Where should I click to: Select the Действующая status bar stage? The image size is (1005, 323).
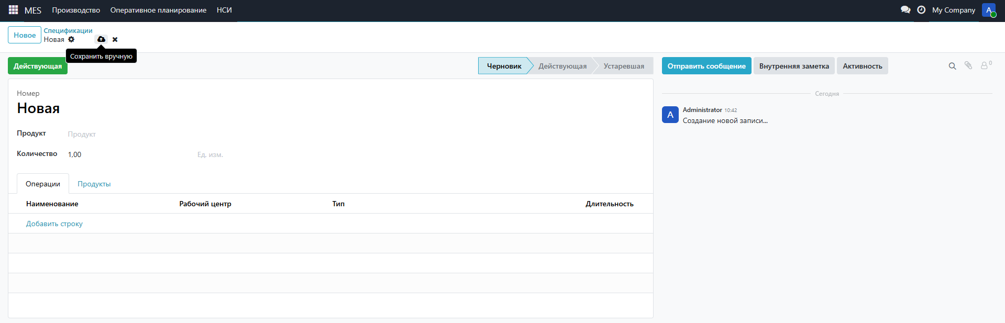coord(562,66)
